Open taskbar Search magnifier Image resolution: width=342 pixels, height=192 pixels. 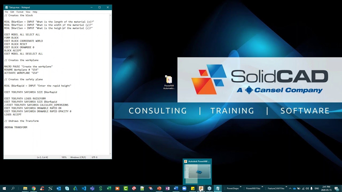click(x=13, y=188)
